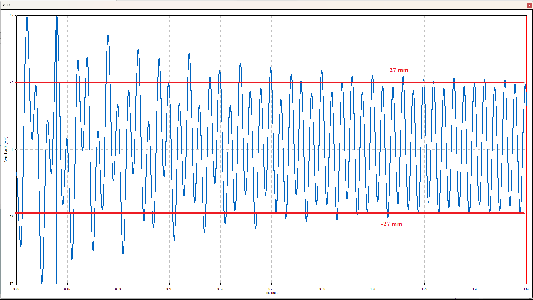Close the Plot4 window

[x=530, y=6]
